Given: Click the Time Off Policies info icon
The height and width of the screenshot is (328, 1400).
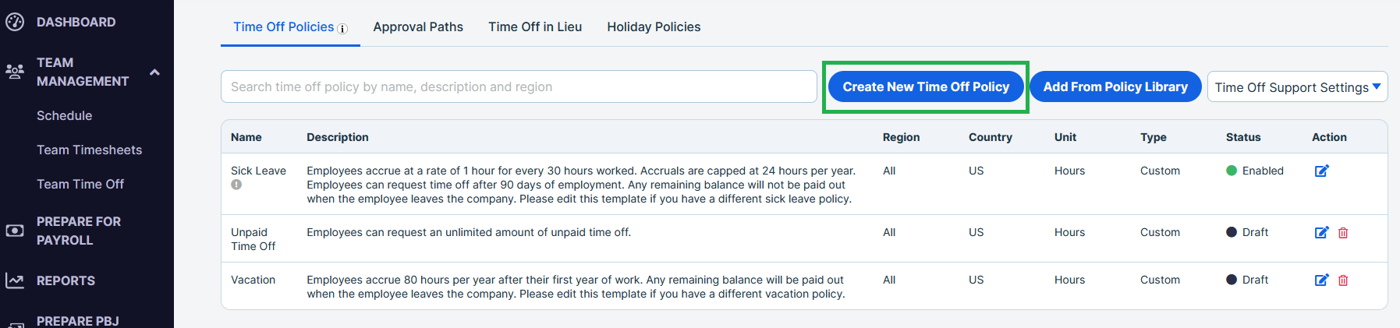Looking at the screenshot, I should (x=342, y=28).
